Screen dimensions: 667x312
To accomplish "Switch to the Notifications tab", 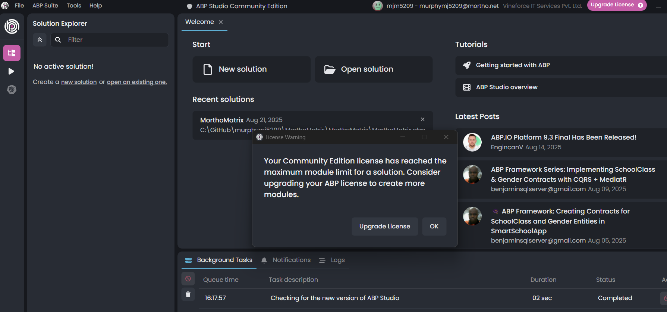I will [286, 260].
